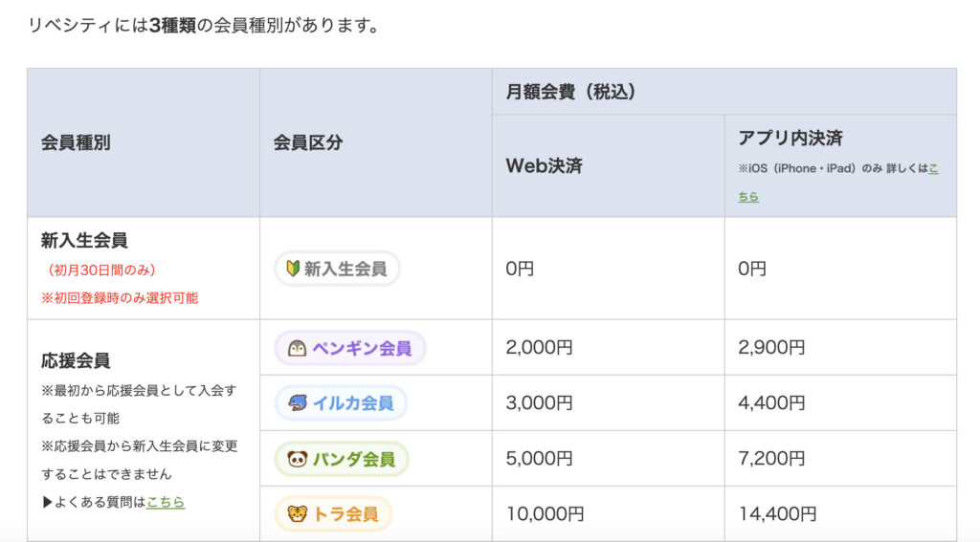Screen dimensions: 980x542
Task: Click the panda icon on パンダ会員 badge
Action: (297, 459)
